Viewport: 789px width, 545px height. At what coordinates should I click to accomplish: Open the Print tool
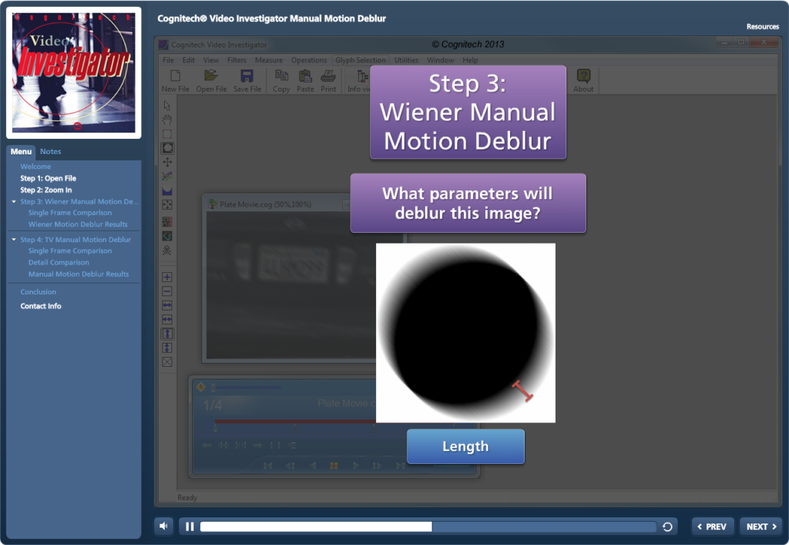pos(328,80)
